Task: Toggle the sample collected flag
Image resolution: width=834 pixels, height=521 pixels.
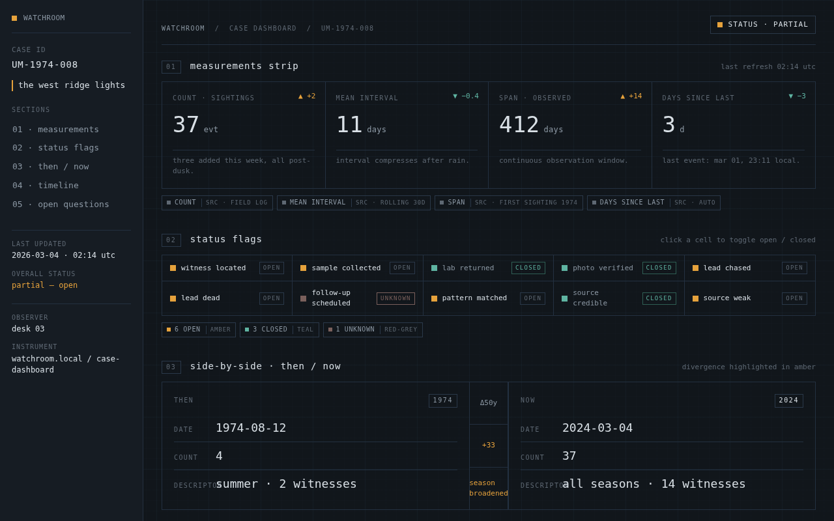Action: coord(358,268)
